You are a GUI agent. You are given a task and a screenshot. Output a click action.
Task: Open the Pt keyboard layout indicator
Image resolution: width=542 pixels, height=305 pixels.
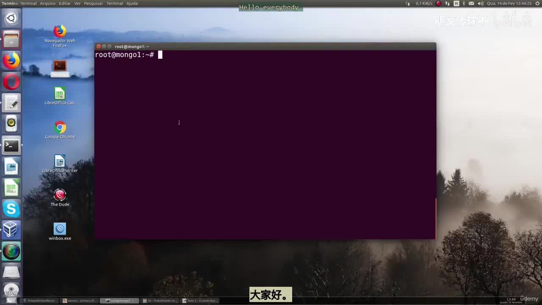click(456, 3)
